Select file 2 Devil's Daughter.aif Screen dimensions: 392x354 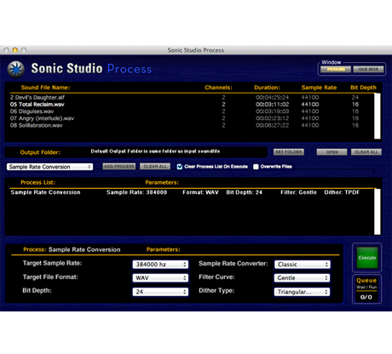(192, 97)
